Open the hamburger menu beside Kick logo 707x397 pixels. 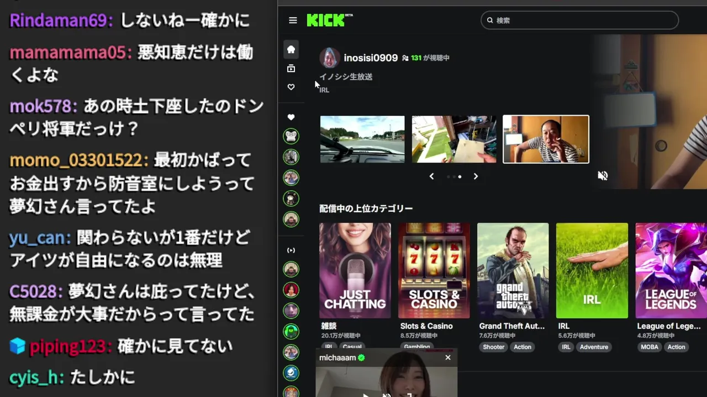[293, 20]
